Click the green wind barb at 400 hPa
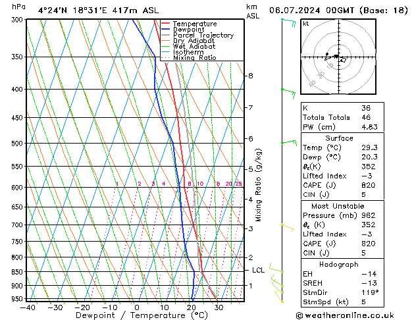Screen dimensions: 414x320 point(288,90)
